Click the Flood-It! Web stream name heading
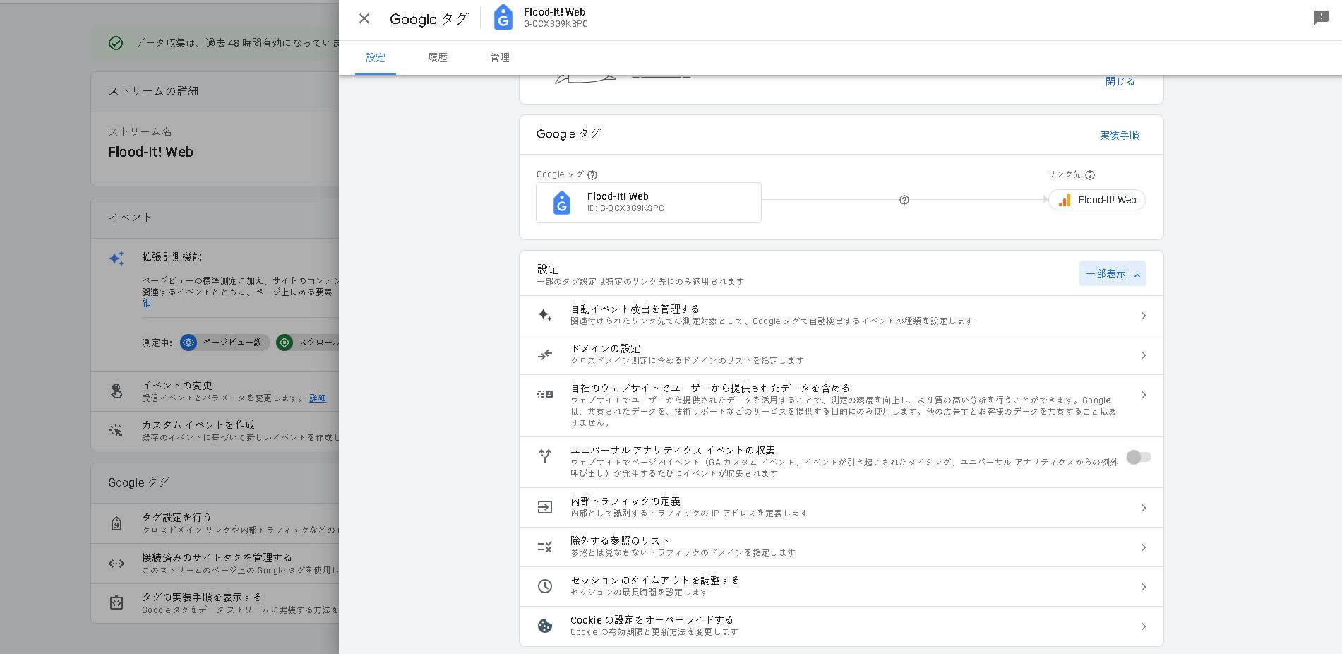This screenshot has height=654, width=1342. tap(150, 152)
